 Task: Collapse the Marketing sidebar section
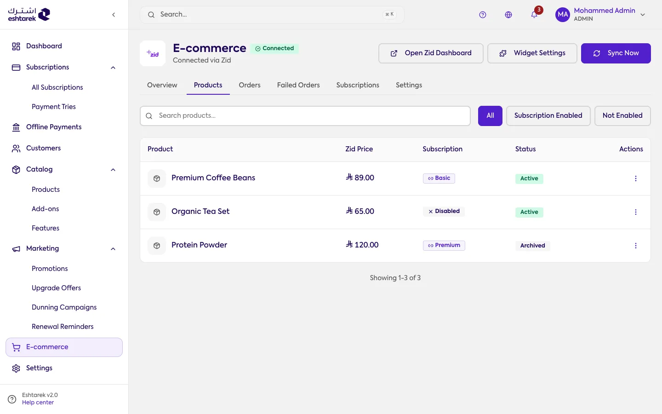click(113, 249)
